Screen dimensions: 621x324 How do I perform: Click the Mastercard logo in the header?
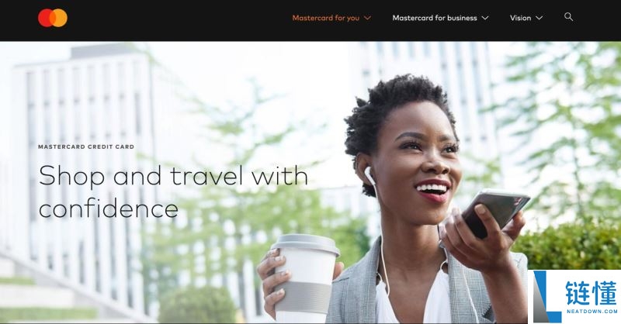click(x=53, y=18)
